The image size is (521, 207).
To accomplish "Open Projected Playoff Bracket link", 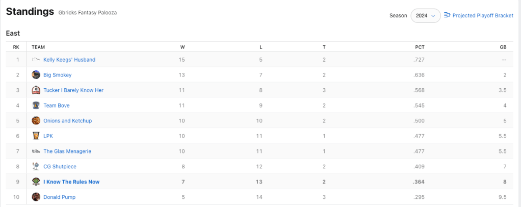I will point(483,16).
